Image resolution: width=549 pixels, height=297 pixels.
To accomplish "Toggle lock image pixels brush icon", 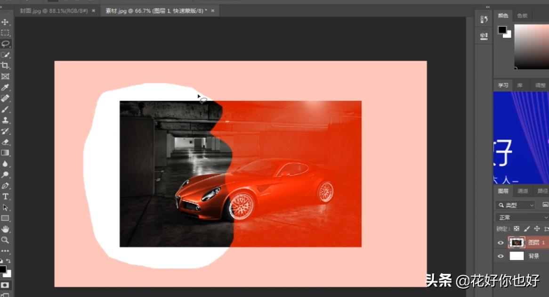I will 526,229.
